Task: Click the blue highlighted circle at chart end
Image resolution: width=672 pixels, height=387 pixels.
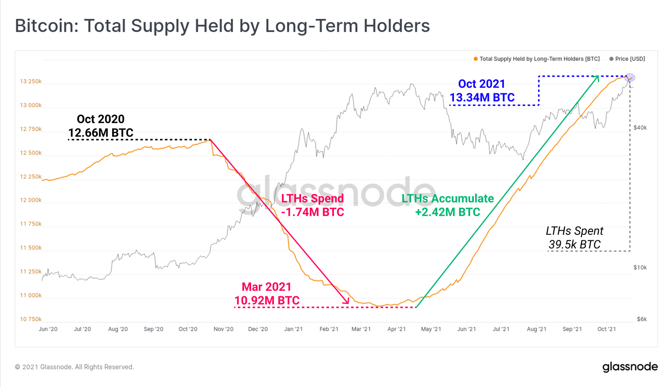Action: coord(630,78)
